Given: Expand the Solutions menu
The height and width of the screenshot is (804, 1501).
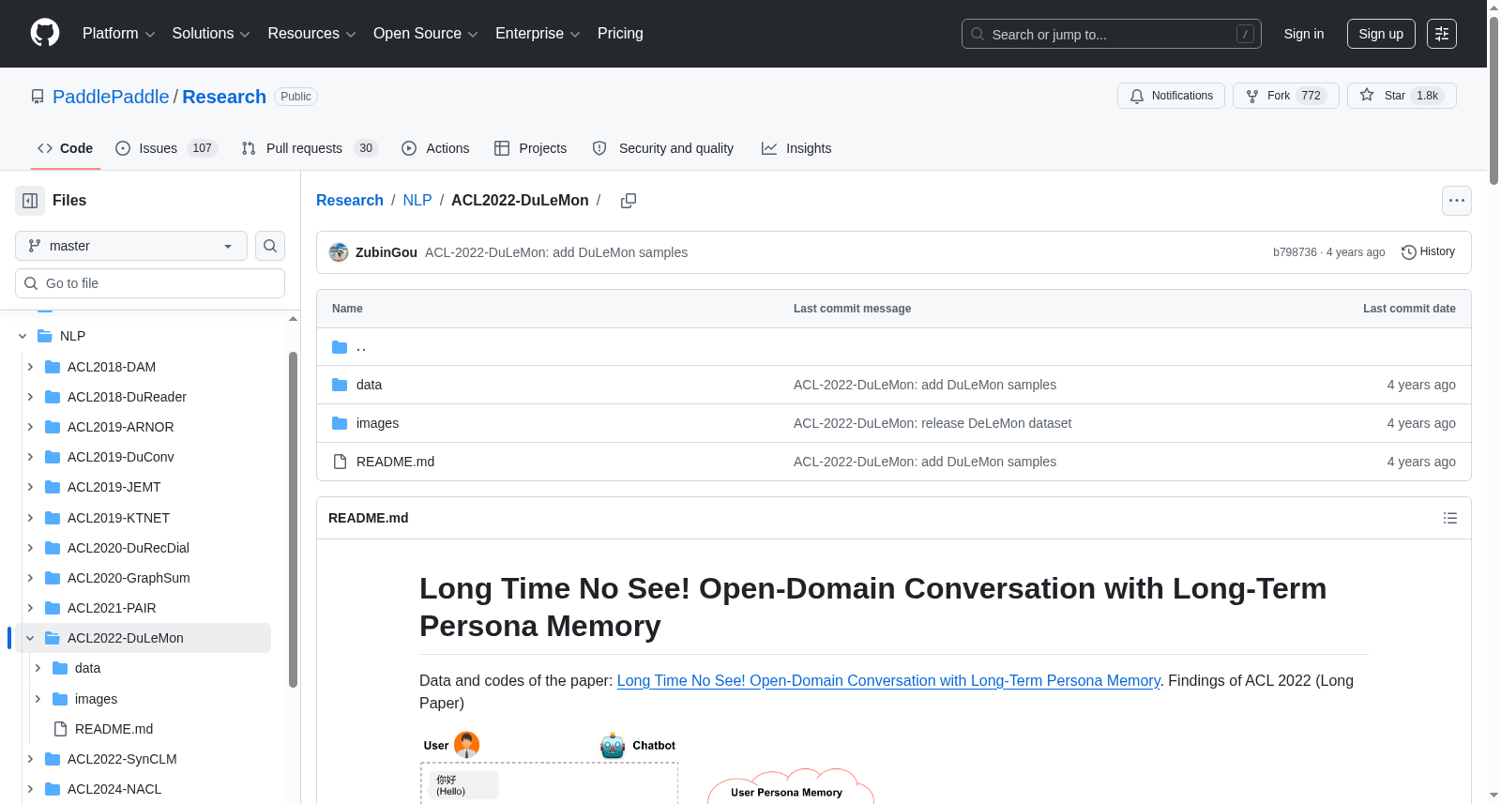Looking at the screenshot, I should (211, 34).
